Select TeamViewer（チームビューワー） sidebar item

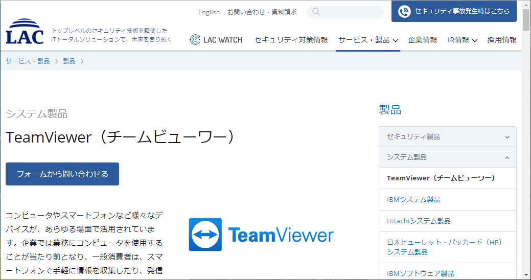pos(448,178)
